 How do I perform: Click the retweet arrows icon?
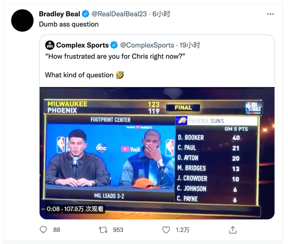point(102,230)
